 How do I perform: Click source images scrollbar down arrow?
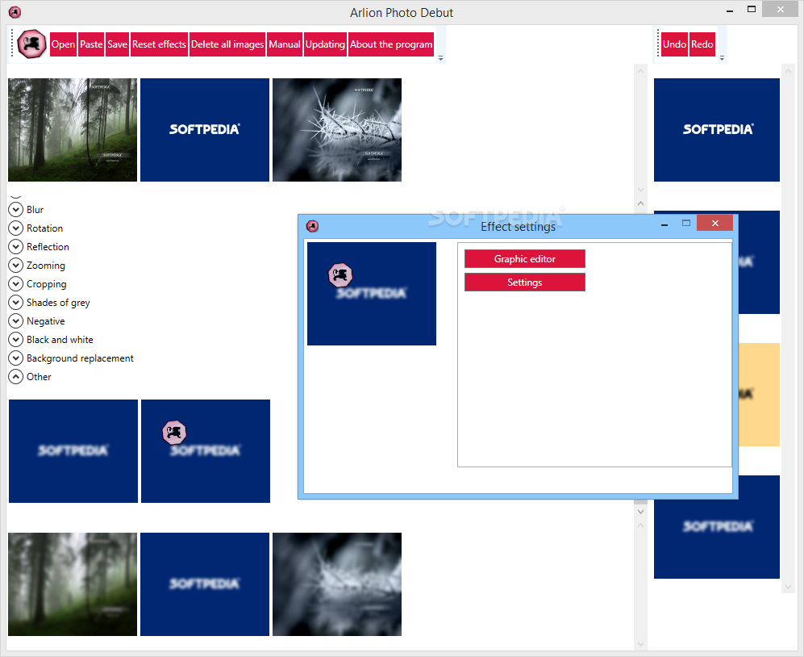[640, 190]
